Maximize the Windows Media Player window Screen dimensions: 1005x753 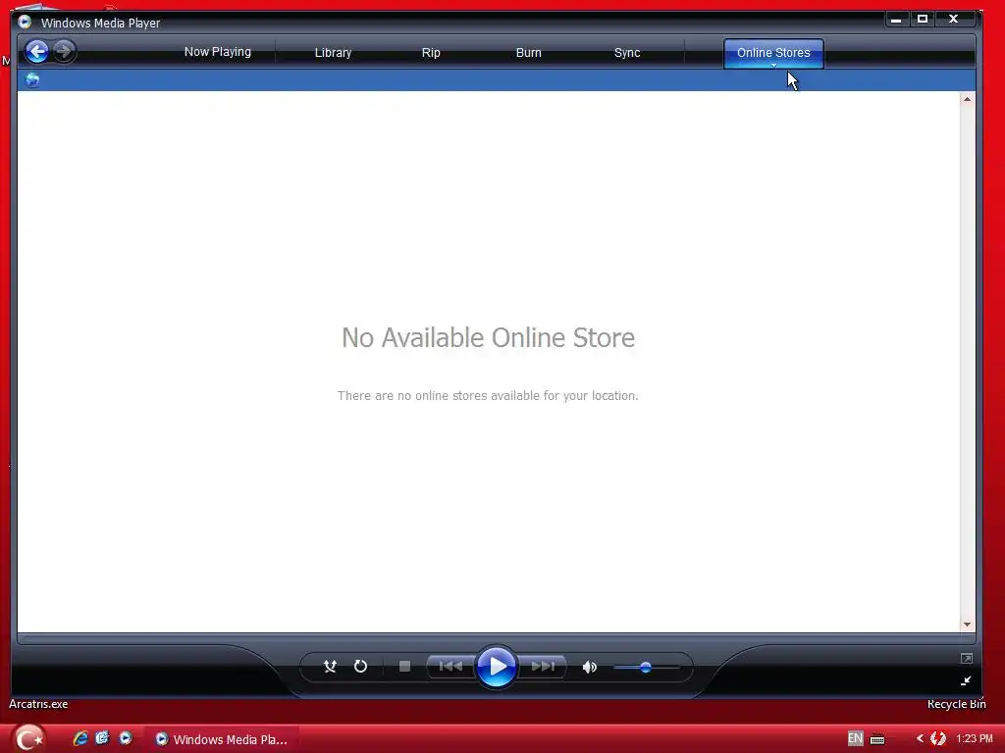point(923,20)
